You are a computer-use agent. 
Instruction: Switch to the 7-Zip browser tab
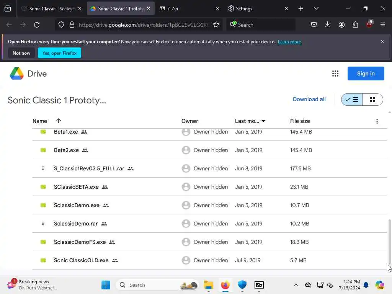click(x=189, y=9)
